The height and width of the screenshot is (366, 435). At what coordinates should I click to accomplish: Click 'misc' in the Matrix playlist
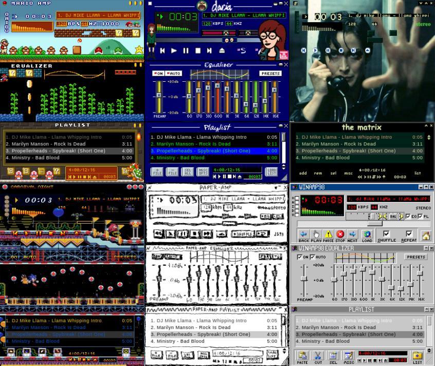[x=349, y=173]
